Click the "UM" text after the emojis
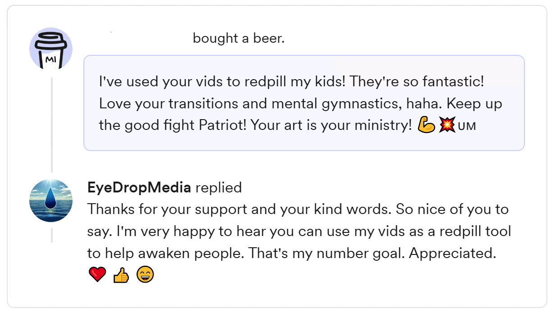 pyautogui.click(x=467, y=126)
